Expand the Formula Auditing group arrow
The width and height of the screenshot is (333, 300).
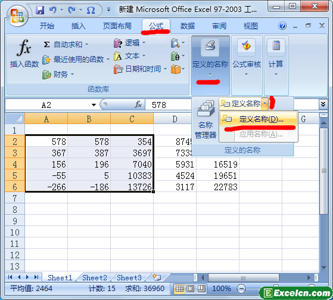point(247,75)
